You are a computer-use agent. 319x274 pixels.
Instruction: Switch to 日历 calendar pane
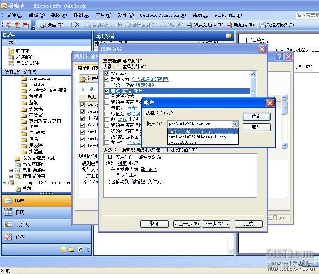click(36, 212)
